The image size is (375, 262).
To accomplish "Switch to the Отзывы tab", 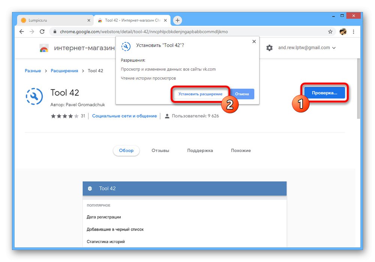I will click(160, 151).
